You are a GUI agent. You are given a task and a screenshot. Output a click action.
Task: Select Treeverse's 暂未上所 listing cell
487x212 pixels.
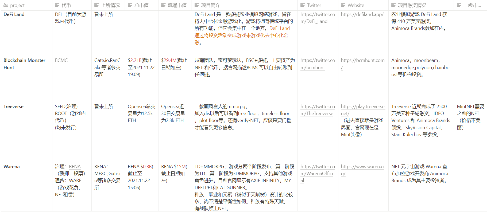[x=108, y=131]
